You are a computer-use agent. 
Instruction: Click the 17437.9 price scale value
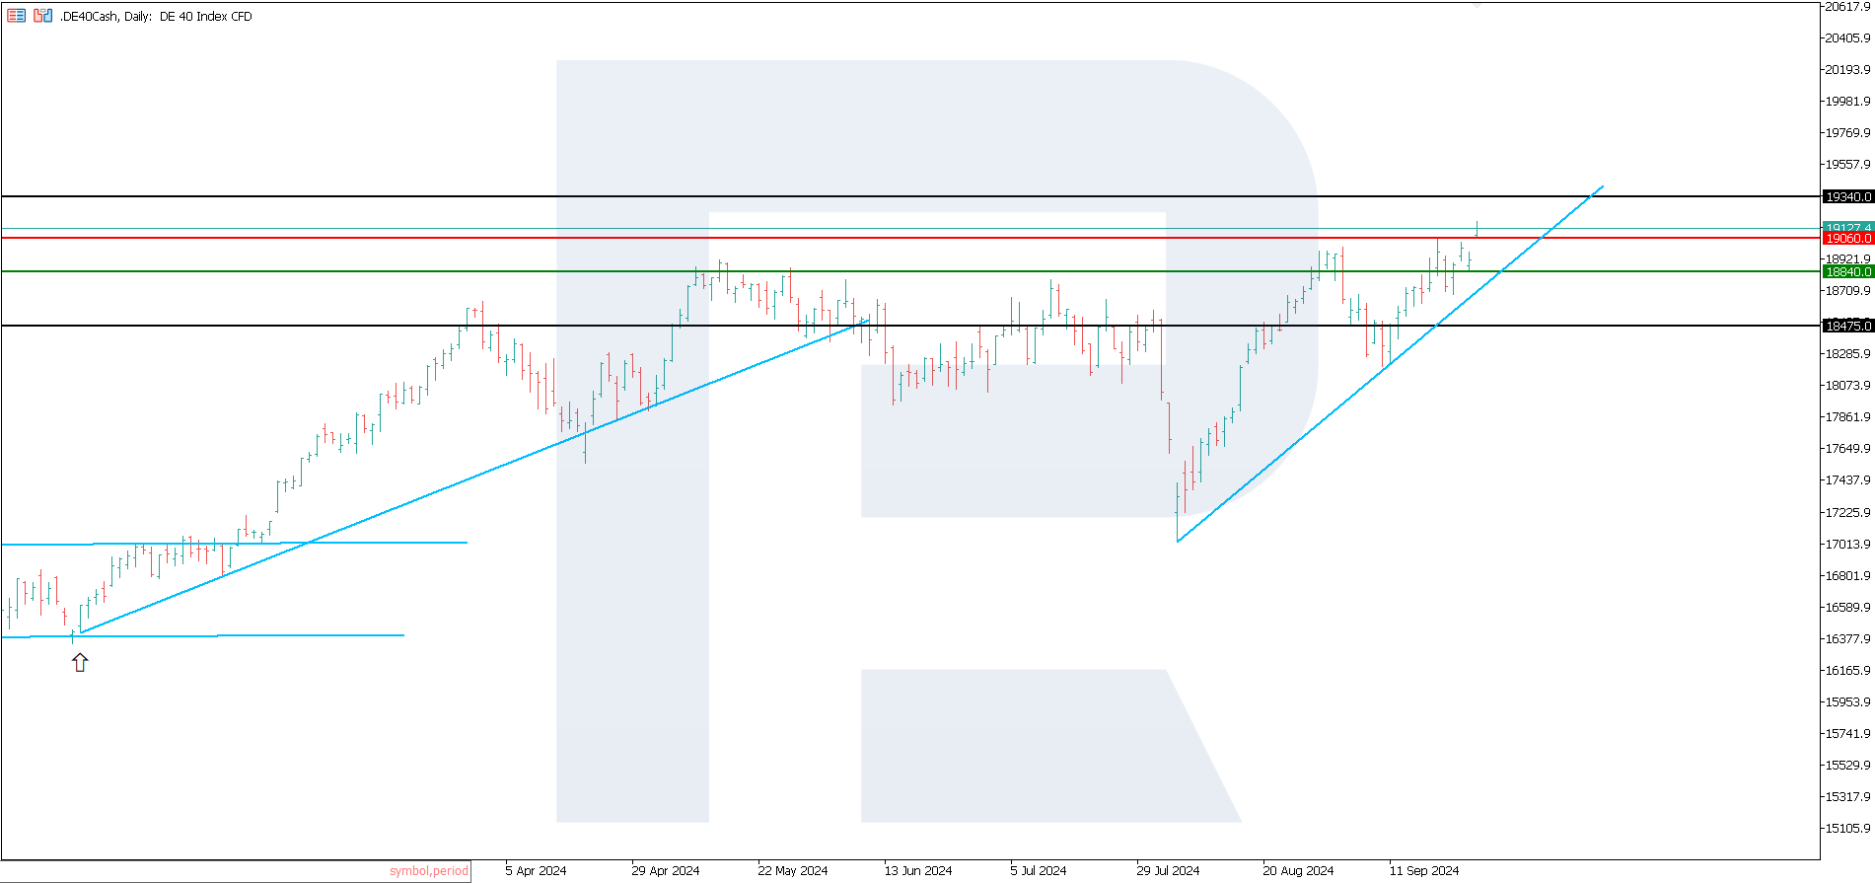pos(1847,480)
